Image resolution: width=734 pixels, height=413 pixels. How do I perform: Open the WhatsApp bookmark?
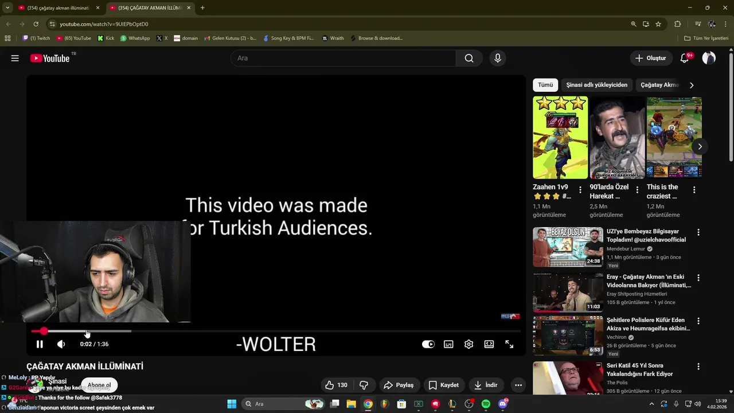(x=135, y=38)
